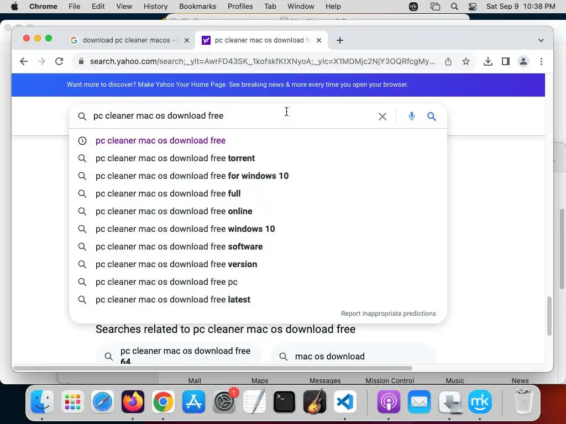Click the address bar URL
The width and height of the screenshot is (566, 424).
tap(263, 61)
